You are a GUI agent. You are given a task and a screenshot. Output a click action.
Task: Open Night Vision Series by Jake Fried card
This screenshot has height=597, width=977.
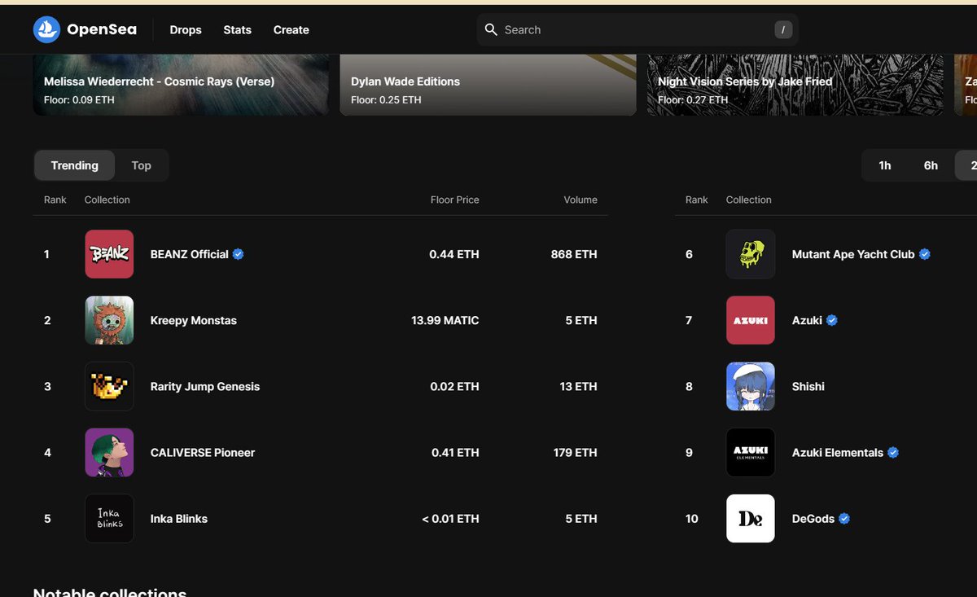click(x=795, y=85)
